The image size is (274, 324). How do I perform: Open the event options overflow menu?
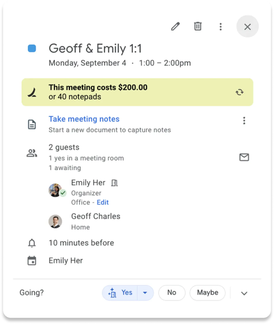[220, 26]
